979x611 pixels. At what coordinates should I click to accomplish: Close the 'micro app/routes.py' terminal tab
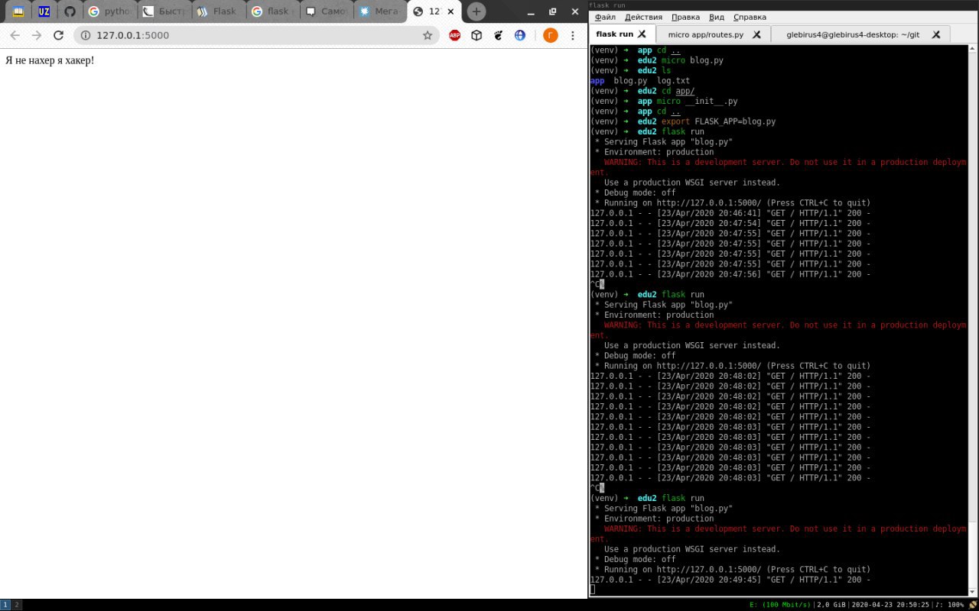coord(756,34)
